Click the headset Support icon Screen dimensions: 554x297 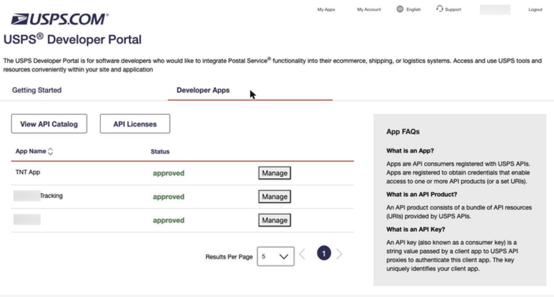(x=440, y=9)
